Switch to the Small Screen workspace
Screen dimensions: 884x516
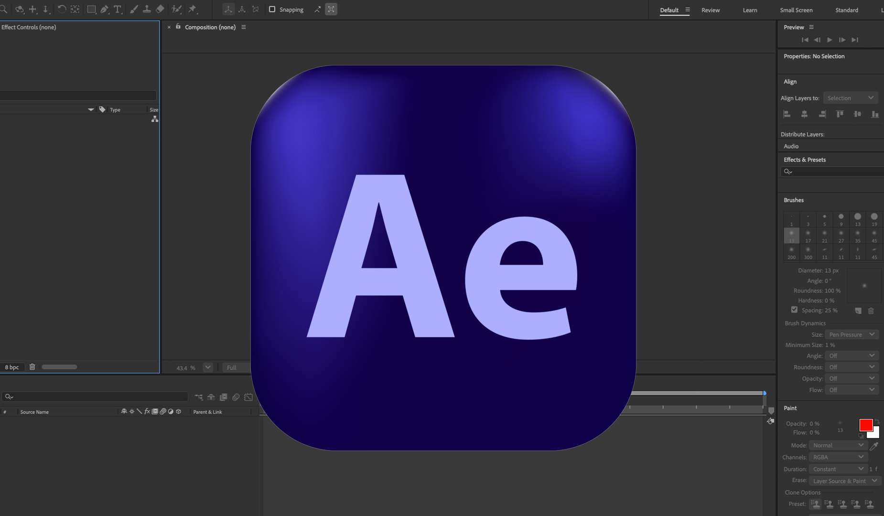[796, 10]
